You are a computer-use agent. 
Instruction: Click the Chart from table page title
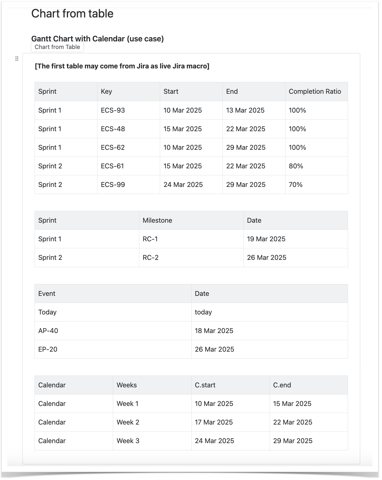coord(72,14)
